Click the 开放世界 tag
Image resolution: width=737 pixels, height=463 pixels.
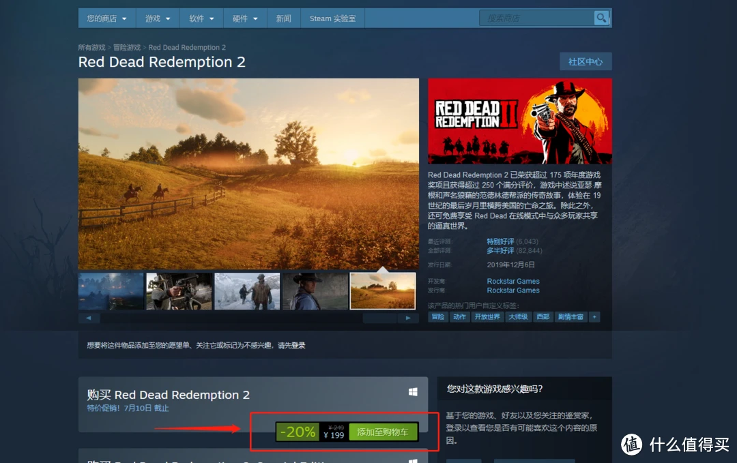click(x=487, y=317)
